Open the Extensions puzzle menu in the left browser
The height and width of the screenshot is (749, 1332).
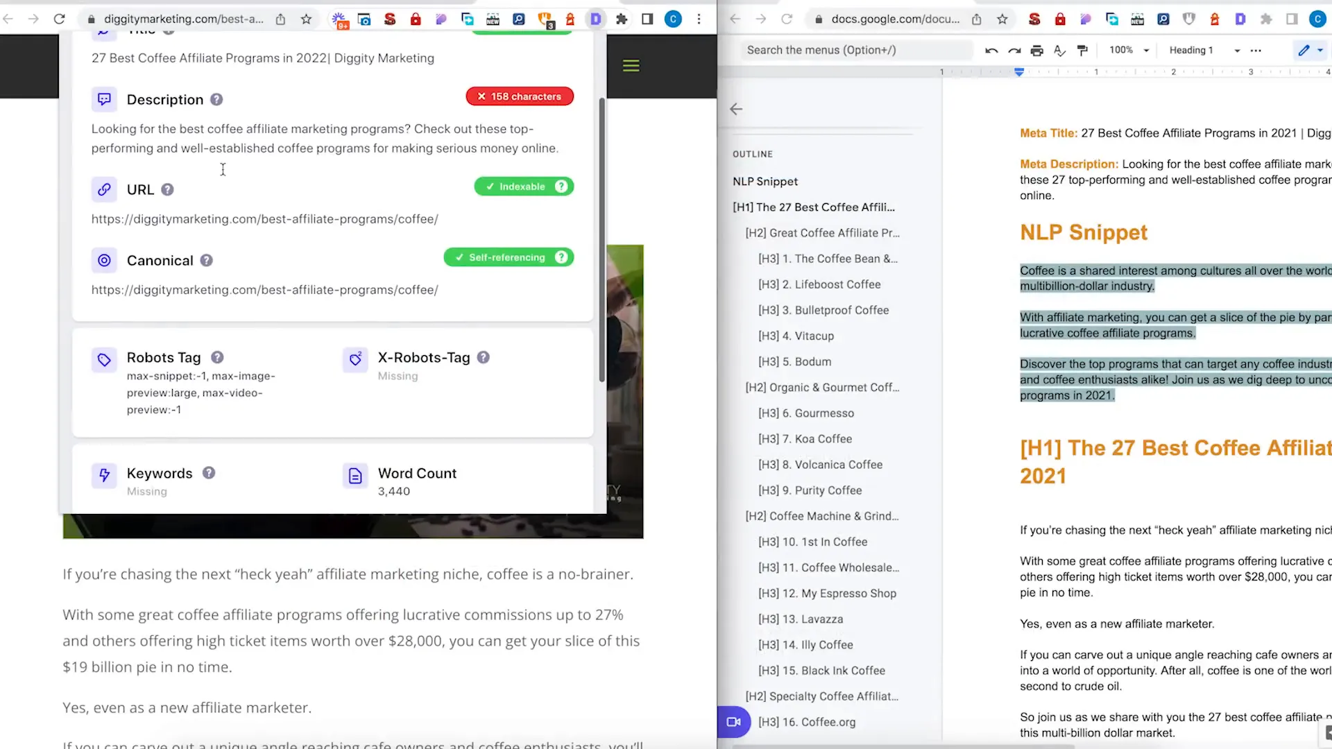click(x=622, y=19)
